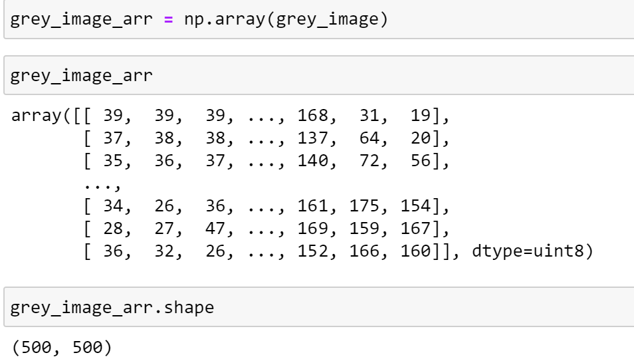Focus the second cell containing grey_image_arr
This screenshot has height=363, width=634.
(319, 76)
